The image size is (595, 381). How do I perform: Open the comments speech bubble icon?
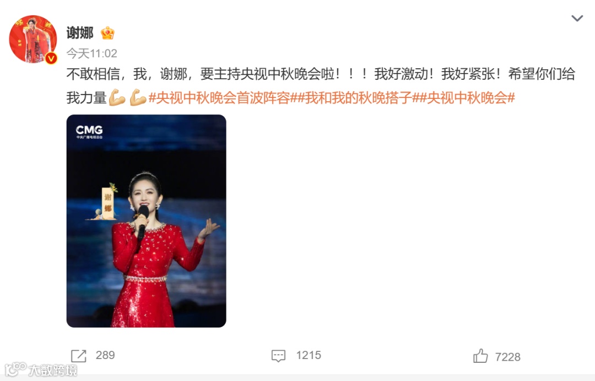[278, 356]
